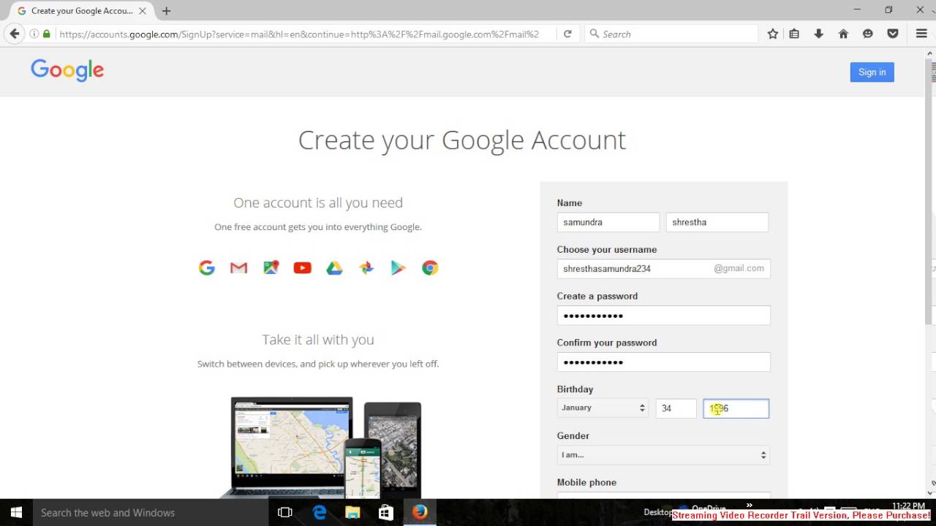Reload the page with the refresh icon
Viewport: 936px width, 526px height.
pos(567,34)
